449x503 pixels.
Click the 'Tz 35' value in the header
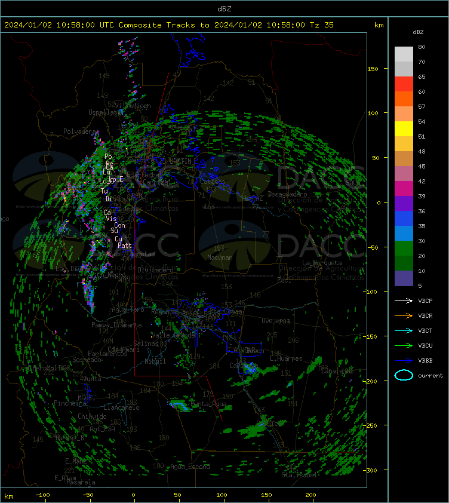click(x=322, y=25)
